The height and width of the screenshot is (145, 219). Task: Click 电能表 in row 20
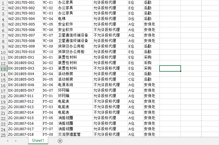tap(75, 107)
